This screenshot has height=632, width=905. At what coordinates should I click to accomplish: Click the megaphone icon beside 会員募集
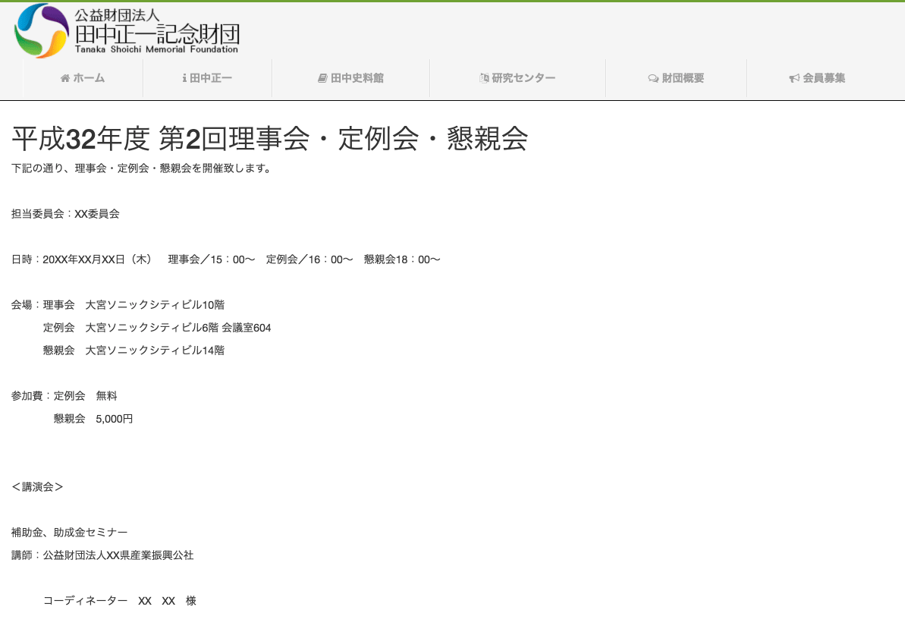794,78
